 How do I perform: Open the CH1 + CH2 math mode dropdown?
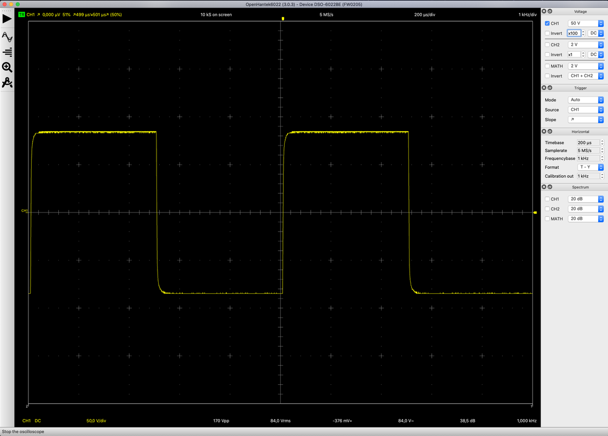(x=586, y=76)
